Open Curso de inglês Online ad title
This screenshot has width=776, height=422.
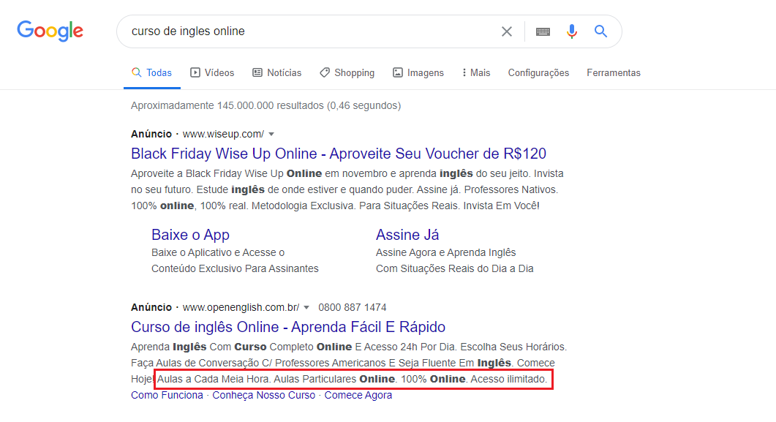point(288,326)
